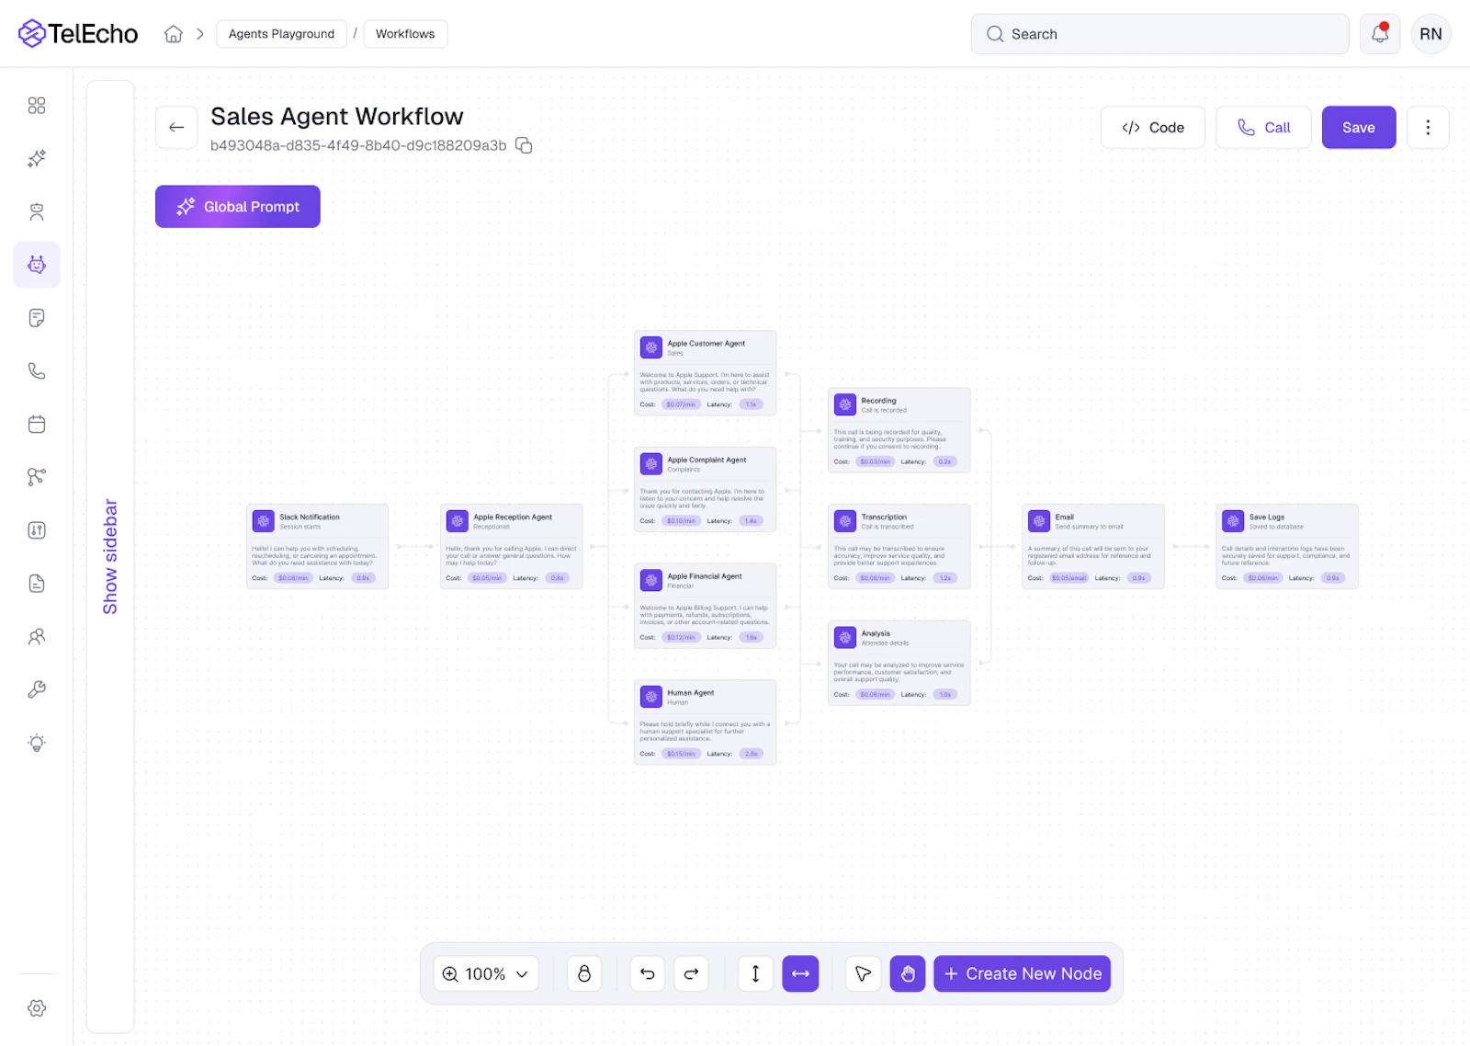Viewport: 1470px width, 1046px height.
Task: Redo the last canvas action
Action: pos(692,974)
